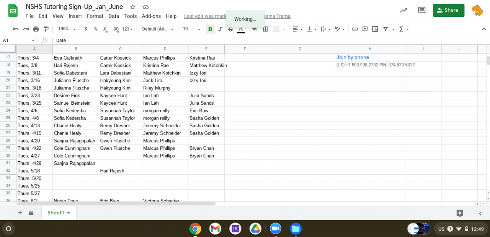This screenshot has width=490, height=237.
Task: Open horizontal align dropdown
Action: pos(297,29)
